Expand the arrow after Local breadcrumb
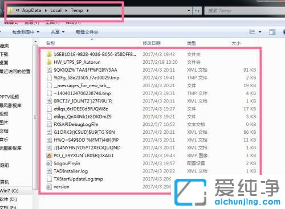 pyautogui.click(x=66, y=10)
